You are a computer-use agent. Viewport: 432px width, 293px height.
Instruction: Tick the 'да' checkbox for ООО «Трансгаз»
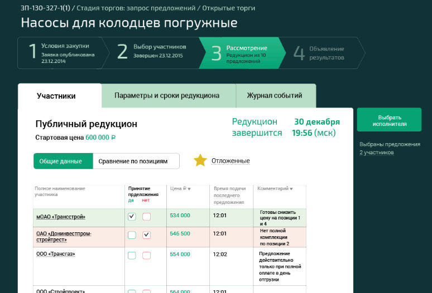click(x=132, y=255)
